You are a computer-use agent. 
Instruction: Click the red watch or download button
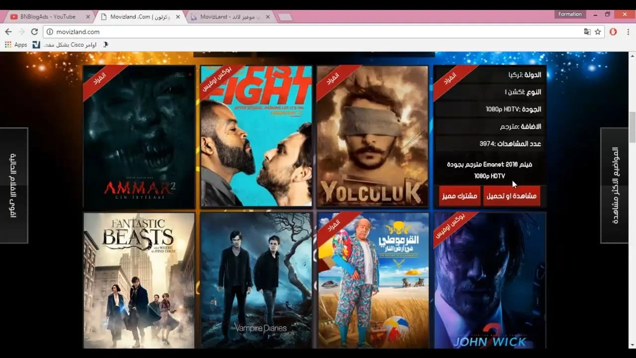[x=512, y=196]
